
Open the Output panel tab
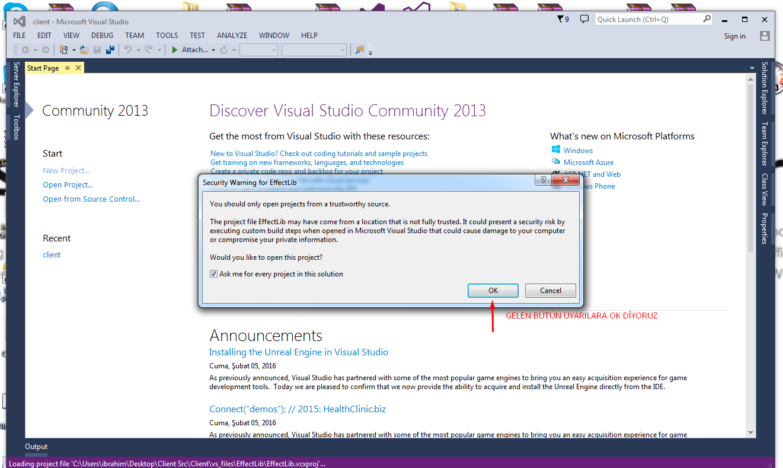(36, 447)
